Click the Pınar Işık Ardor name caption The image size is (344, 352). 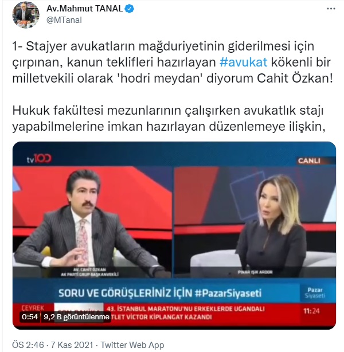[x=255, y=272]
